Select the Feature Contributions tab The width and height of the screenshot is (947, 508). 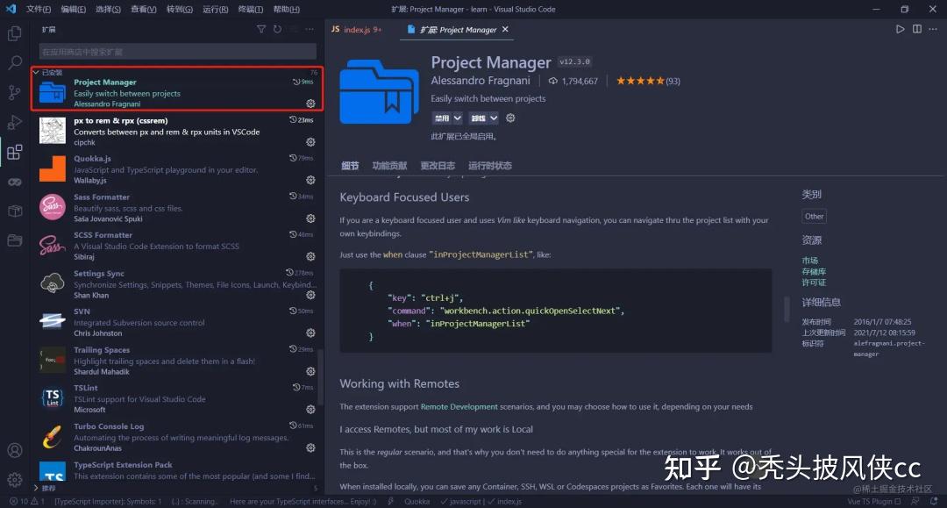pos(389,166)
